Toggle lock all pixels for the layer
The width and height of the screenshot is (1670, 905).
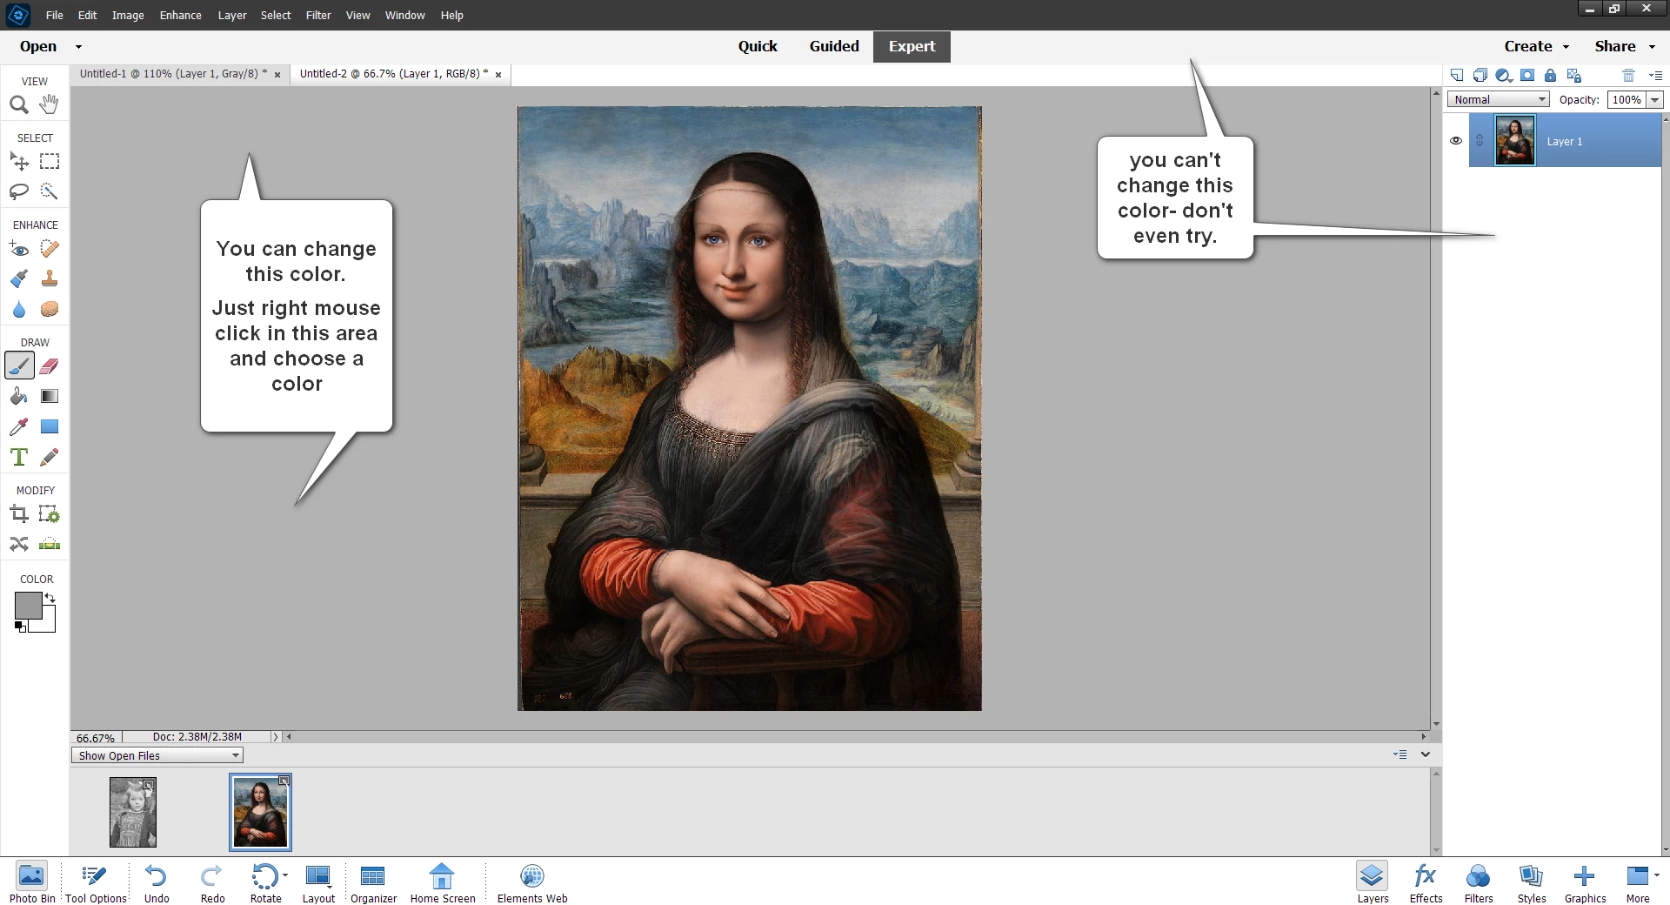coord(1550,76)
